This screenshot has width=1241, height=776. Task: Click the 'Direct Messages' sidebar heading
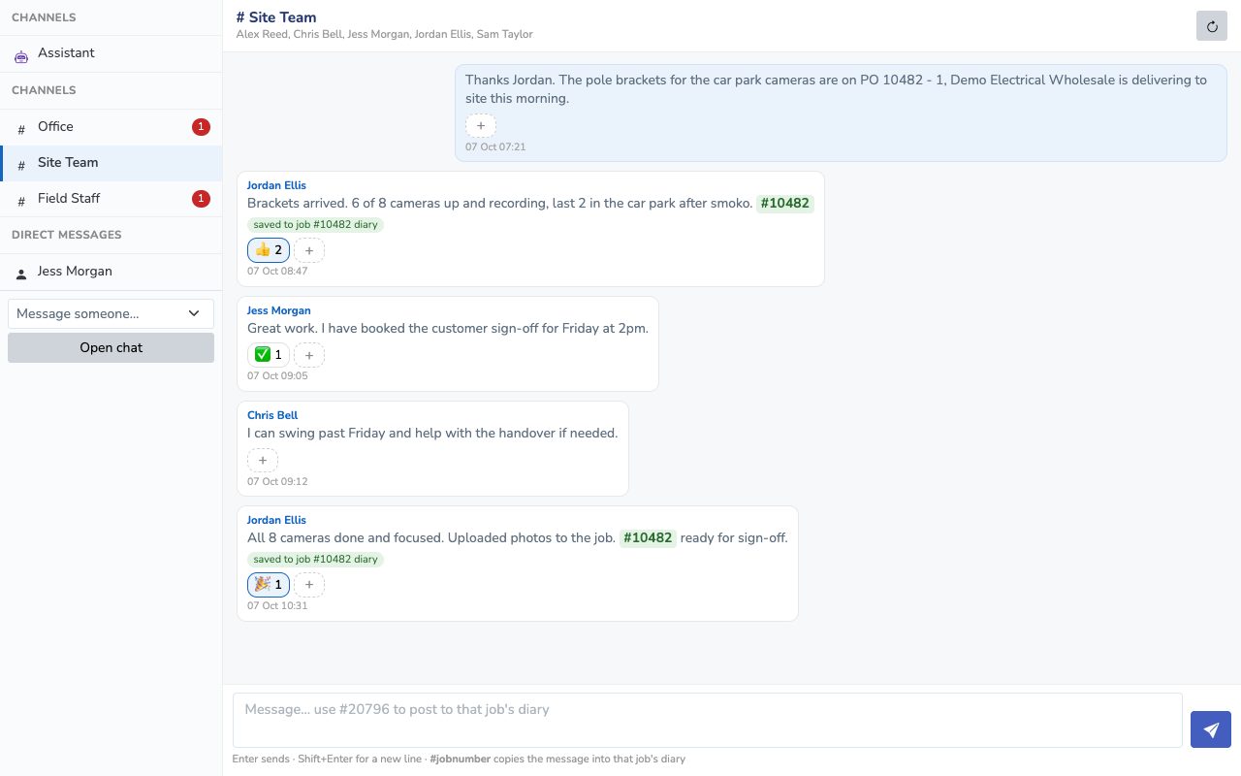67,235
